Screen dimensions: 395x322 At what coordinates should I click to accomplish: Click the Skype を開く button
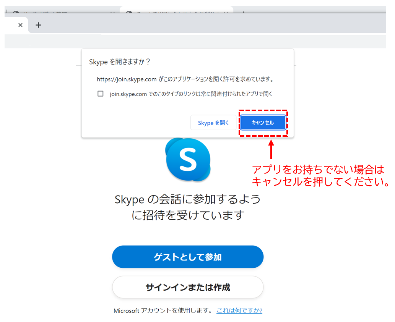click(213, 123)
